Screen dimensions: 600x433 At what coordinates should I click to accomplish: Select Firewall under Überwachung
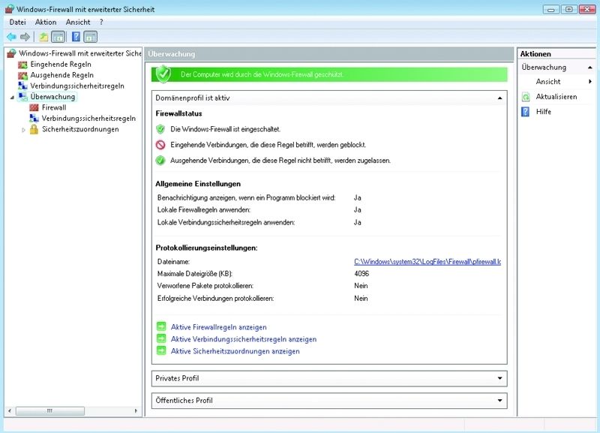(x=54, y=107)
